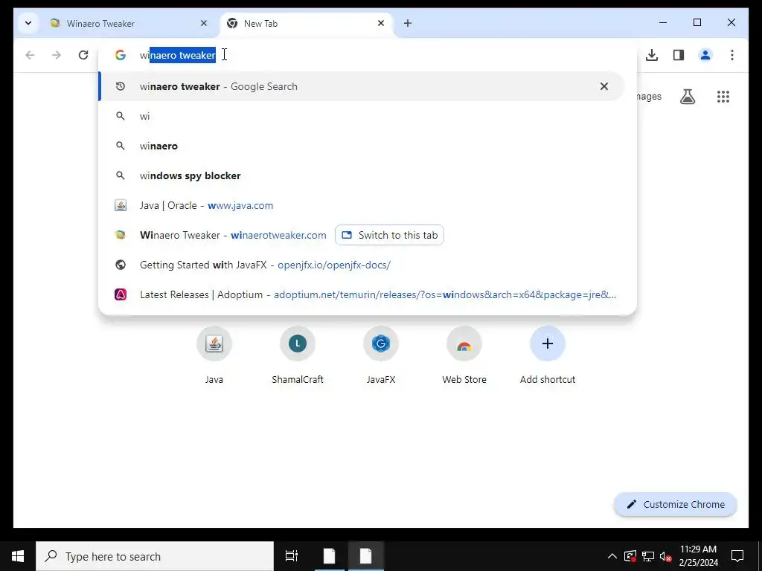
Task: Open the clock showing 11:29 AM
Action: coord(698,556)
